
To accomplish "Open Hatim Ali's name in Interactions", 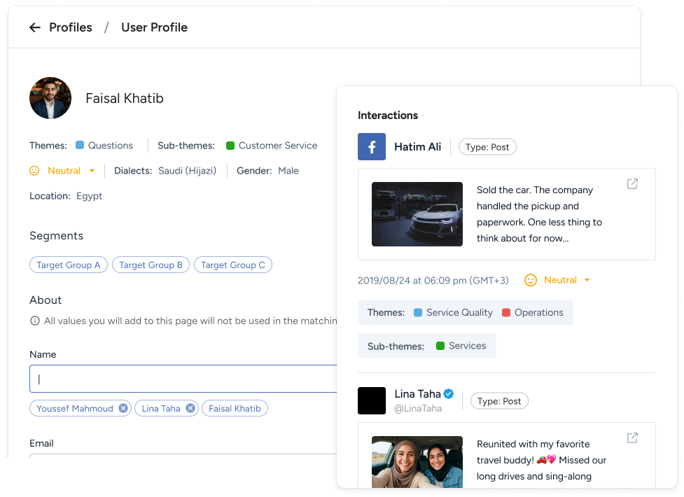I will point(417,146).
